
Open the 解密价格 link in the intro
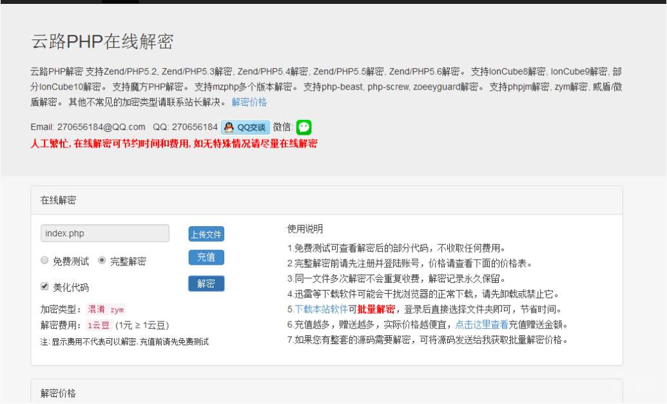249,102
